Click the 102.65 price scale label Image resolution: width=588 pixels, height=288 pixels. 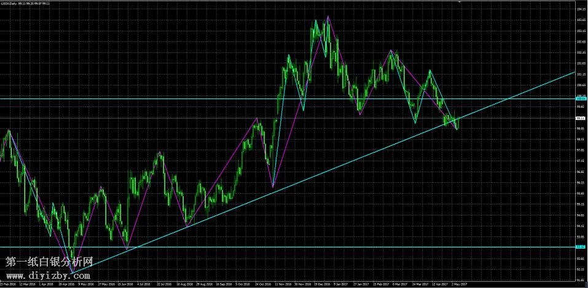click(x=582, y=42)
